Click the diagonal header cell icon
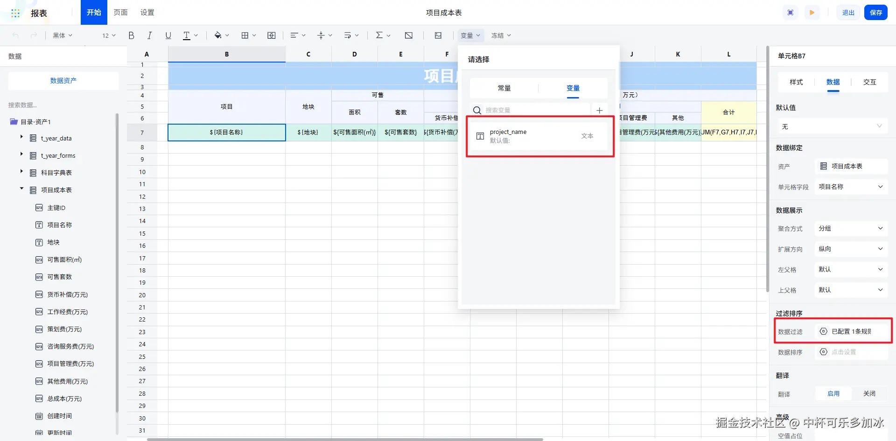896x441 pixels. (x=409, y=35)
